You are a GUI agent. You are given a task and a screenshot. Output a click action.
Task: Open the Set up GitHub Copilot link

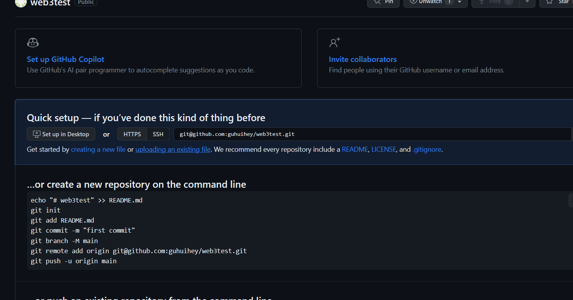tap(65, 59)
